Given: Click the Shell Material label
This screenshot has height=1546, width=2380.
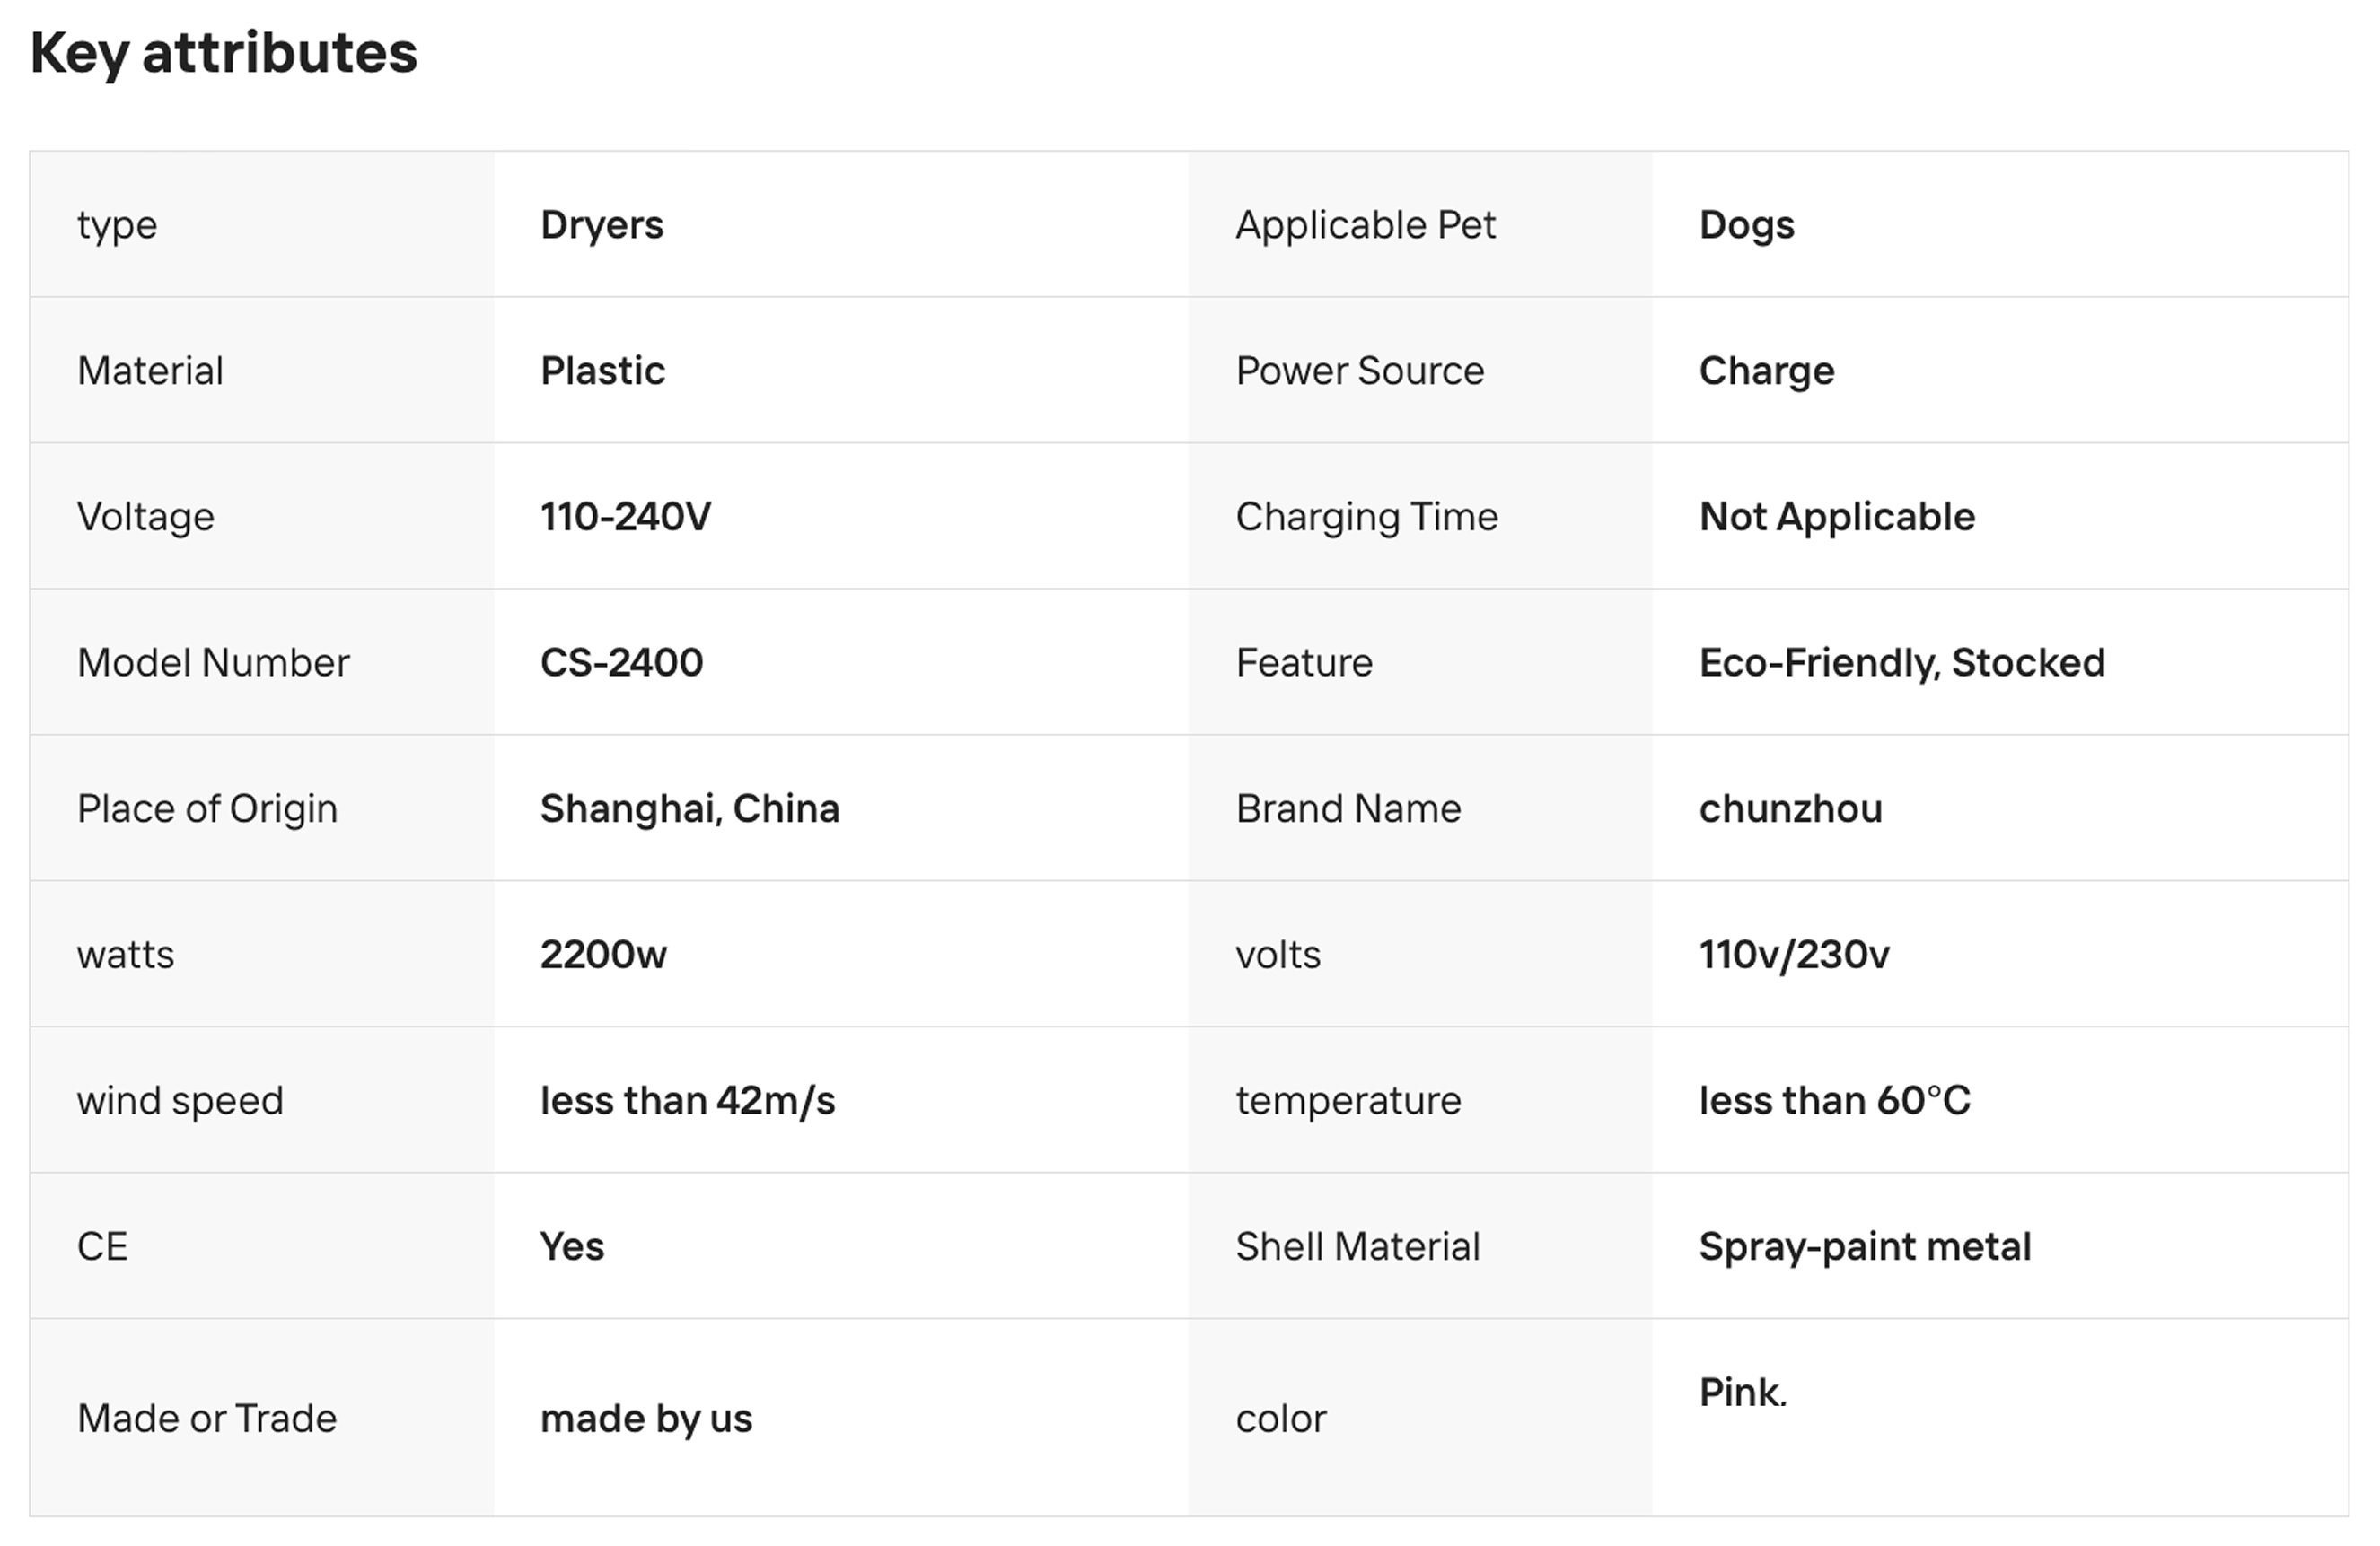Looking at the screenshot, I should pyautogui.click(x=1357, y=1246).
